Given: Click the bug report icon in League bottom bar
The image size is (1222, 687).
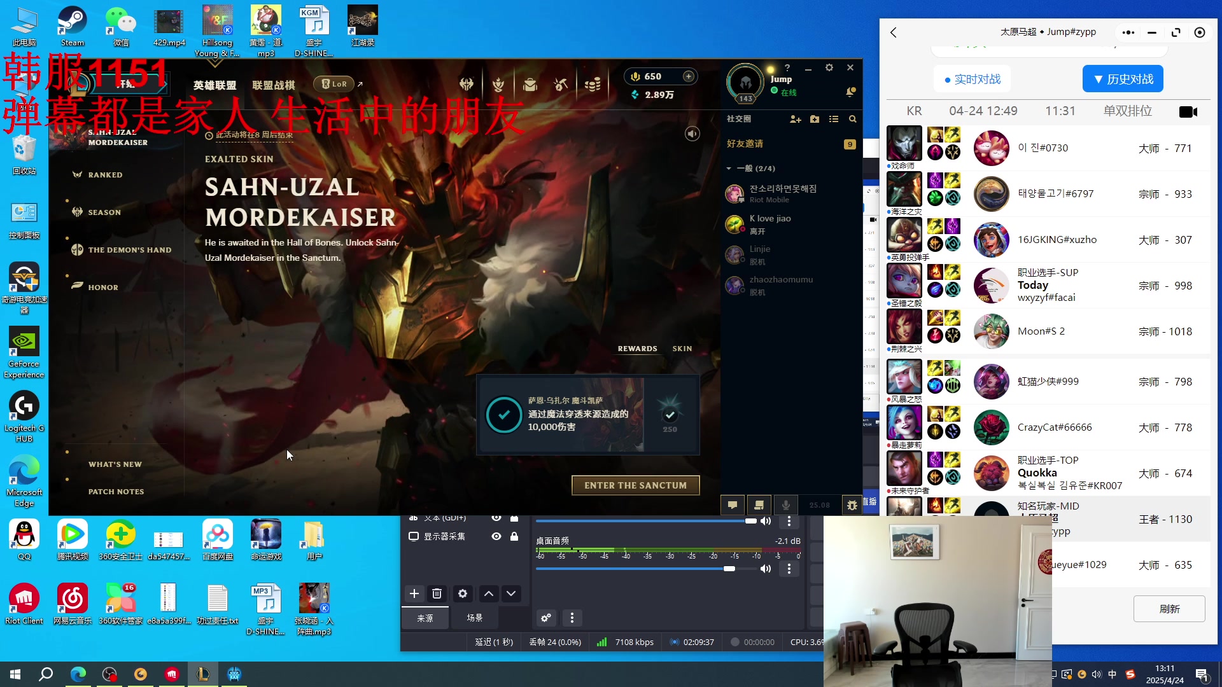Looking at the screenshot, I should 852,505.
